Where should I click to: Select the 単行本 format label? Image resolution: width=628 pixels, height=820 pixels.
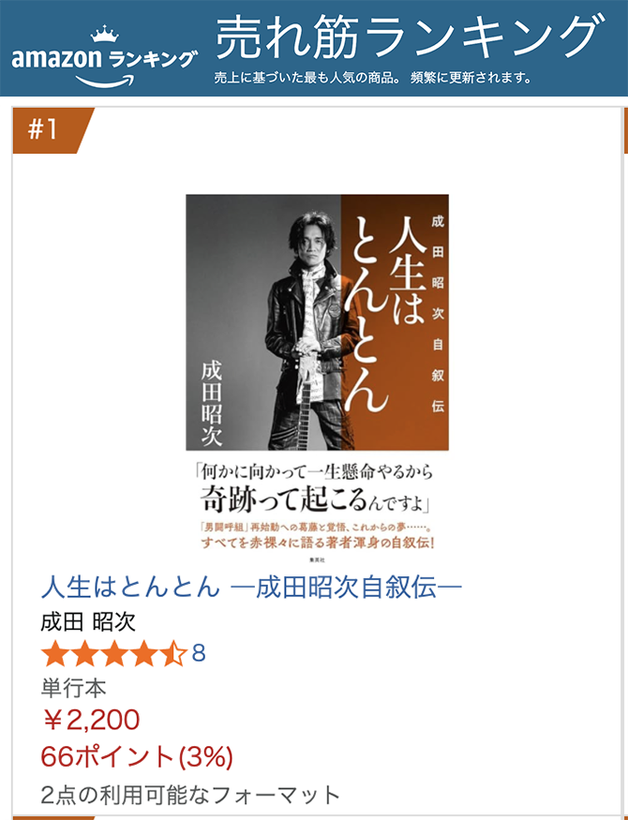(x=73, y=687)
